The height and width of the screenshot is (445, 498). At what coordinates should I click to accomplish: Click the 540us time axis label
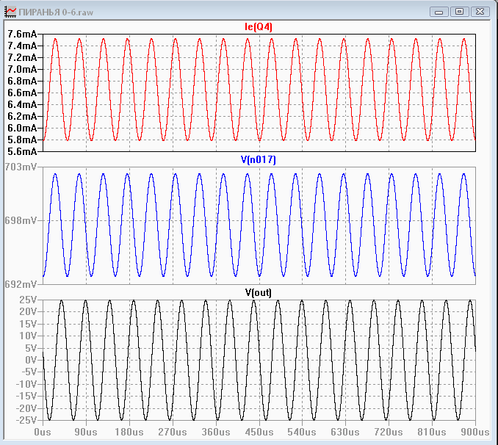click(x=302, y=433)
